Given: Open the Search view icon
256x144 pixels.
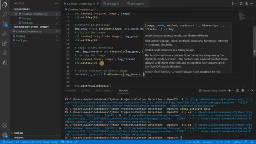Looking at the screenshot, I should [x=5, y=14].
